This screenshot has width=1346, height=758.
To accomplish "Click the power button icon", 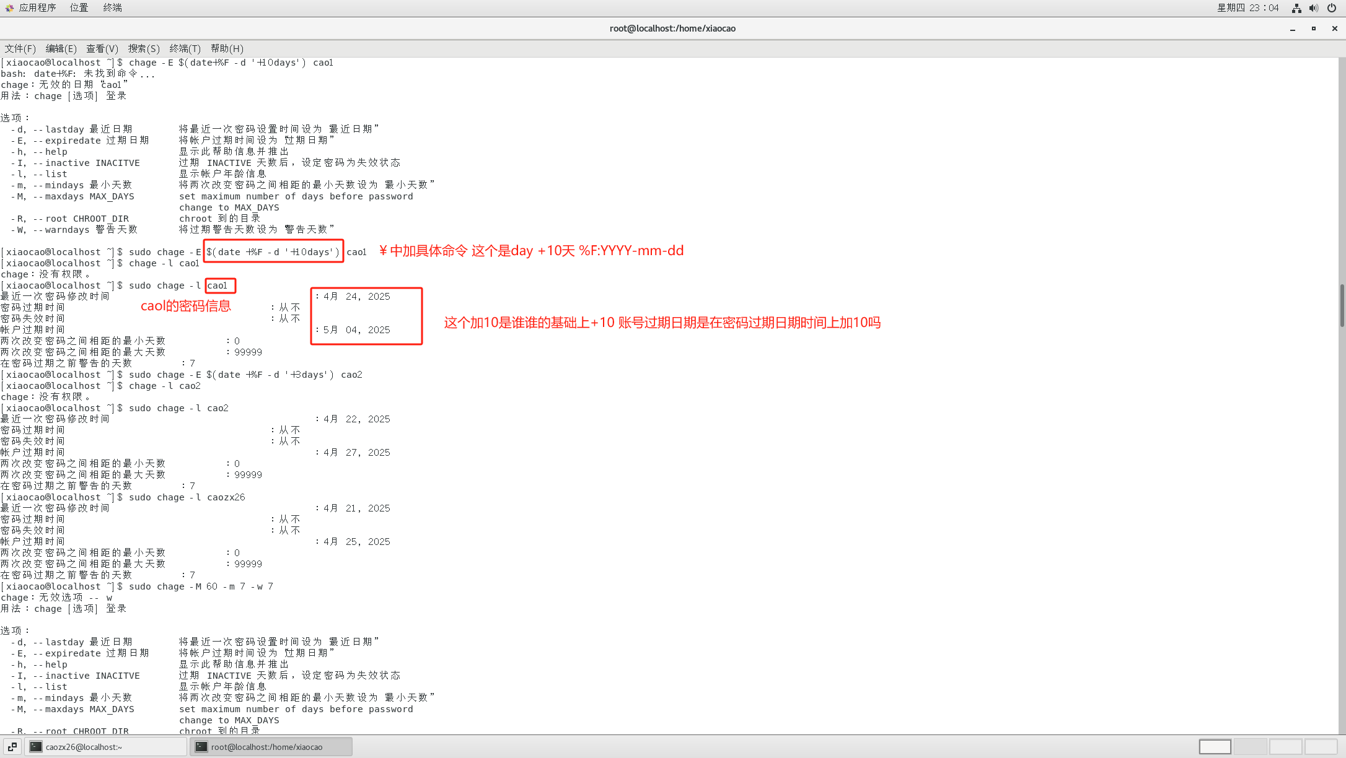I will (1331, 8).
